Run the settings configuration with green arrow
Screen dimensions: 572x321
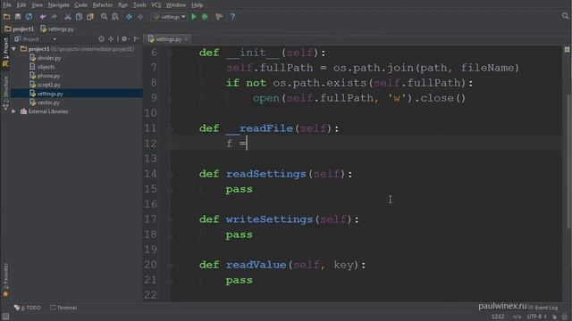click(x=194, y=17)
